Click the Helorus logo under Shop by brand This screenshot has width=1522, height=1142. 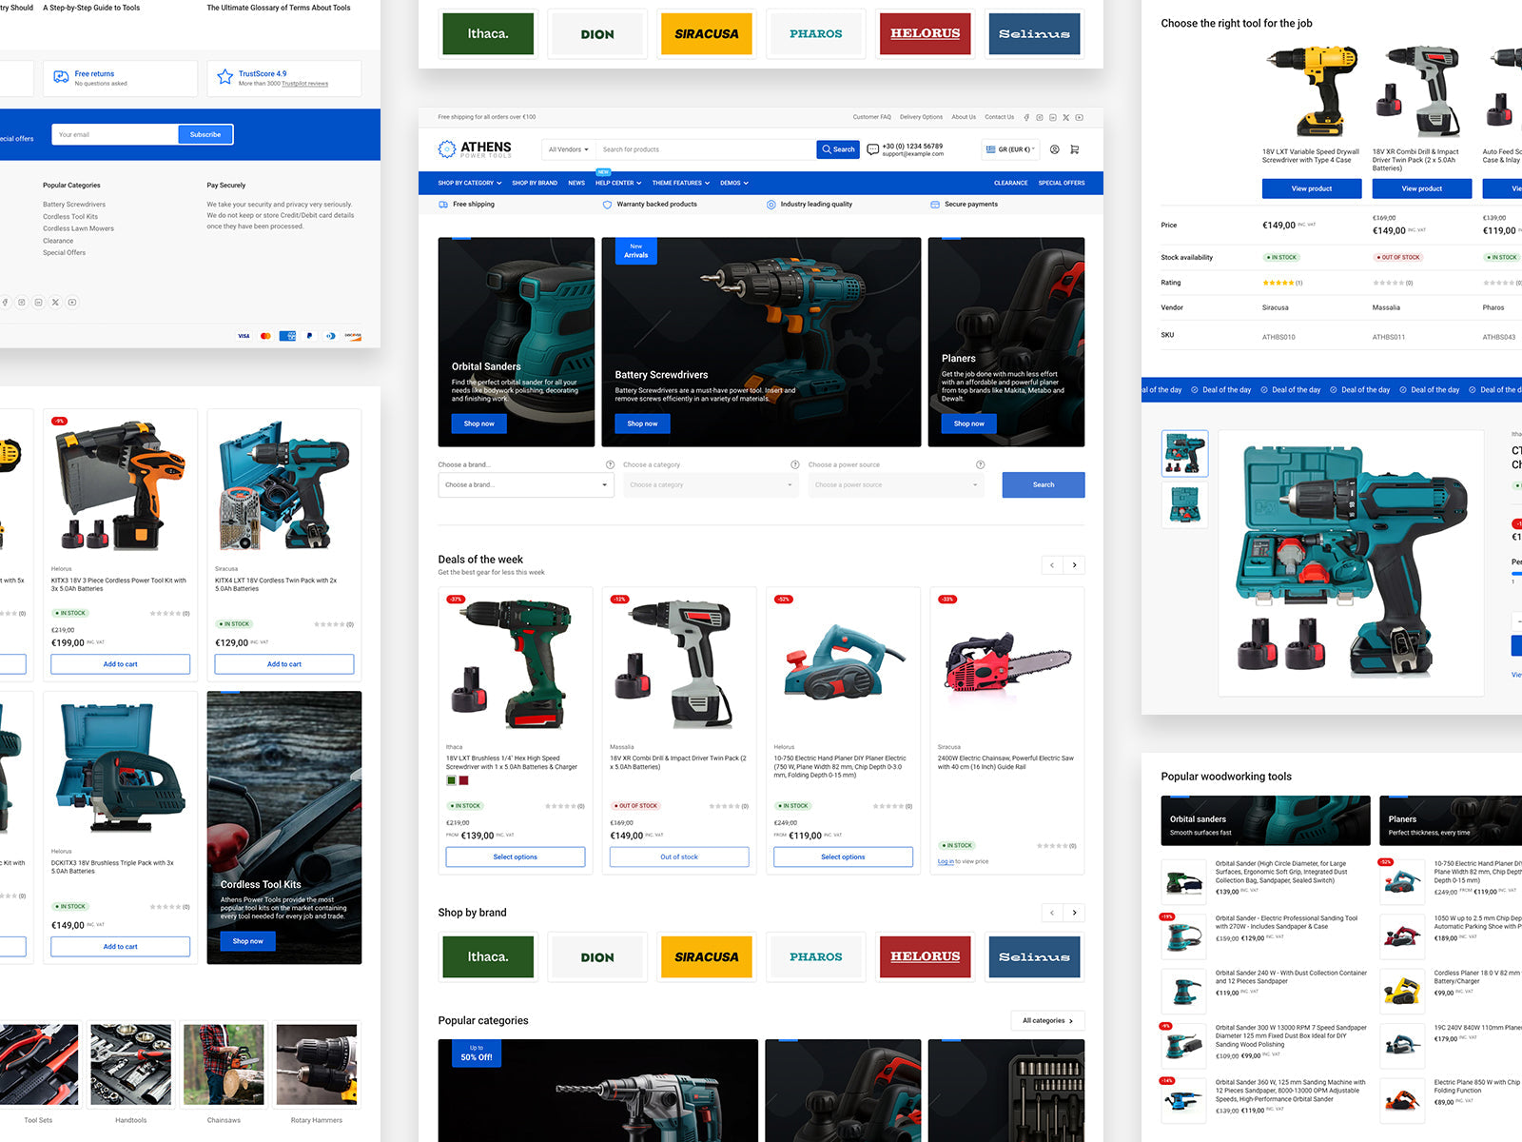pyautogui.click(x=926, y=957)
